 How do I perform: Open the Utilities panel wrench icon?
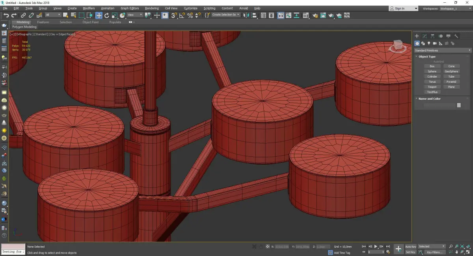(456, 36)
